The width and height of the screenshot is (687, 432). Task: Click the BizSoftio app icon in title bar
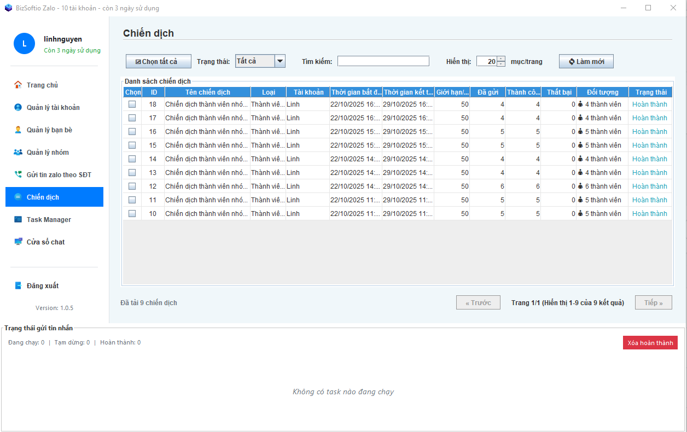[x=8, y=8]
